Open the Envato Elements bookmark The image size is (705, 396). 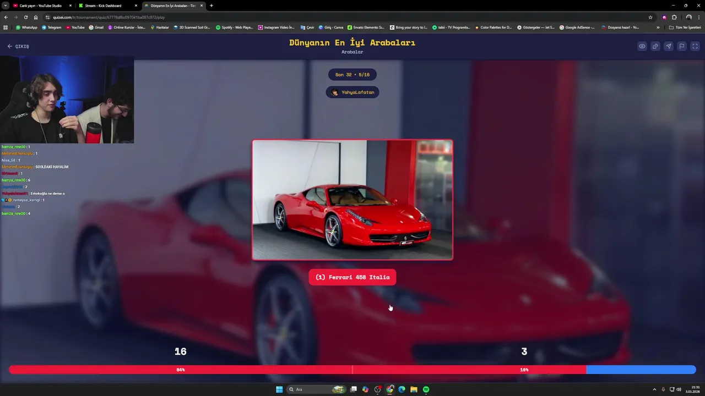(x=366, y=27)
